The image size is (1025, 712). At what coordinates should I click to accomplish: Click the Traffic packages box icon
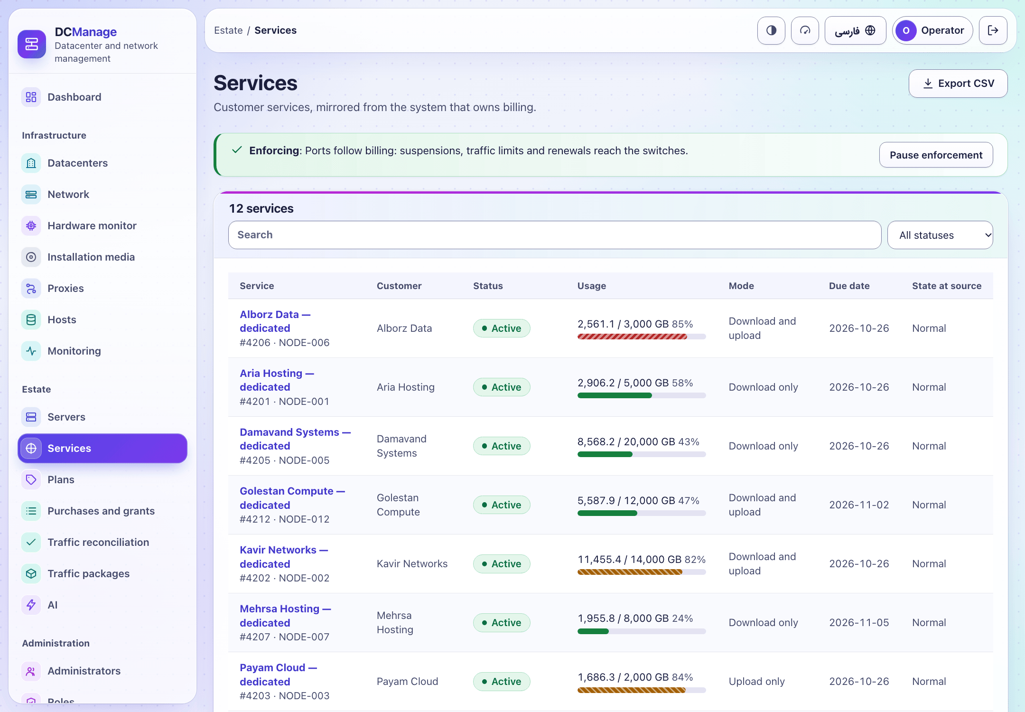tap(31, 574)
